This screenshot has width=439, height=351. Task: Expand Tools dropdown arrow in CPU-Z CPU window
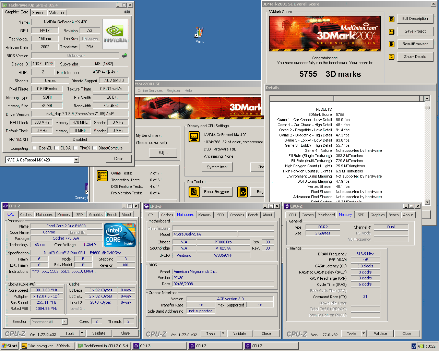[x=82, y=333]
